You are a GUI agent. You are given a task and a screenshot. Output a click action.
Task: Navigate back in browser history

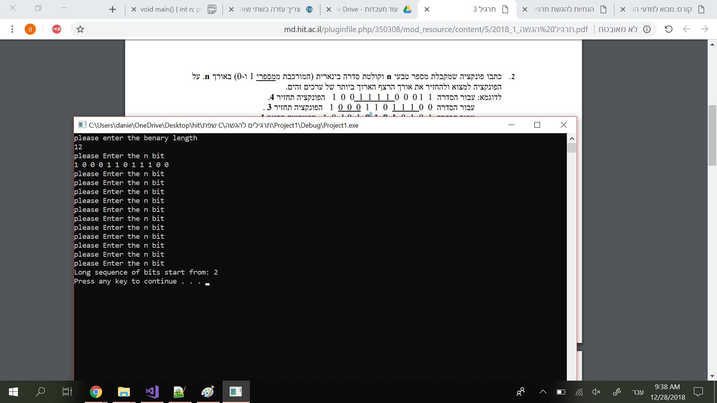point(687,29)
